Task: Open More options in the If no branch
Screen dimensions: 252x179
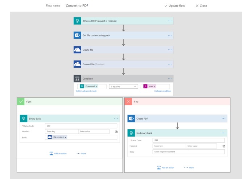Action: tap(189, 168)
